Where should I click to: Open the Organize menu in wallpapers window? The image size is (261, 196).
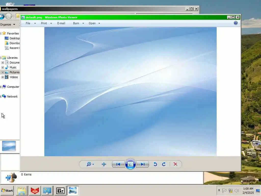(x=8, y=24)
